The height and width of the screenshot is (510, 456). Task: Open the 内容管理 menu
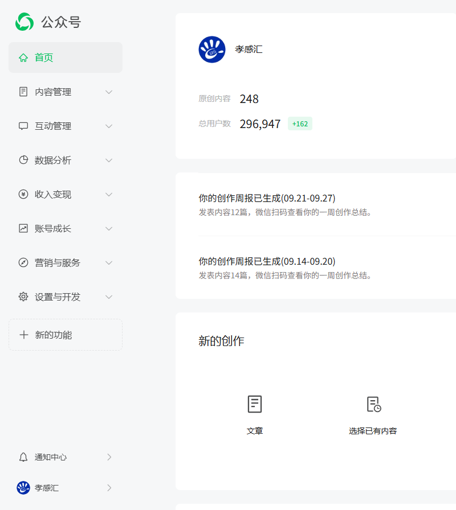(x=66, y=92)
